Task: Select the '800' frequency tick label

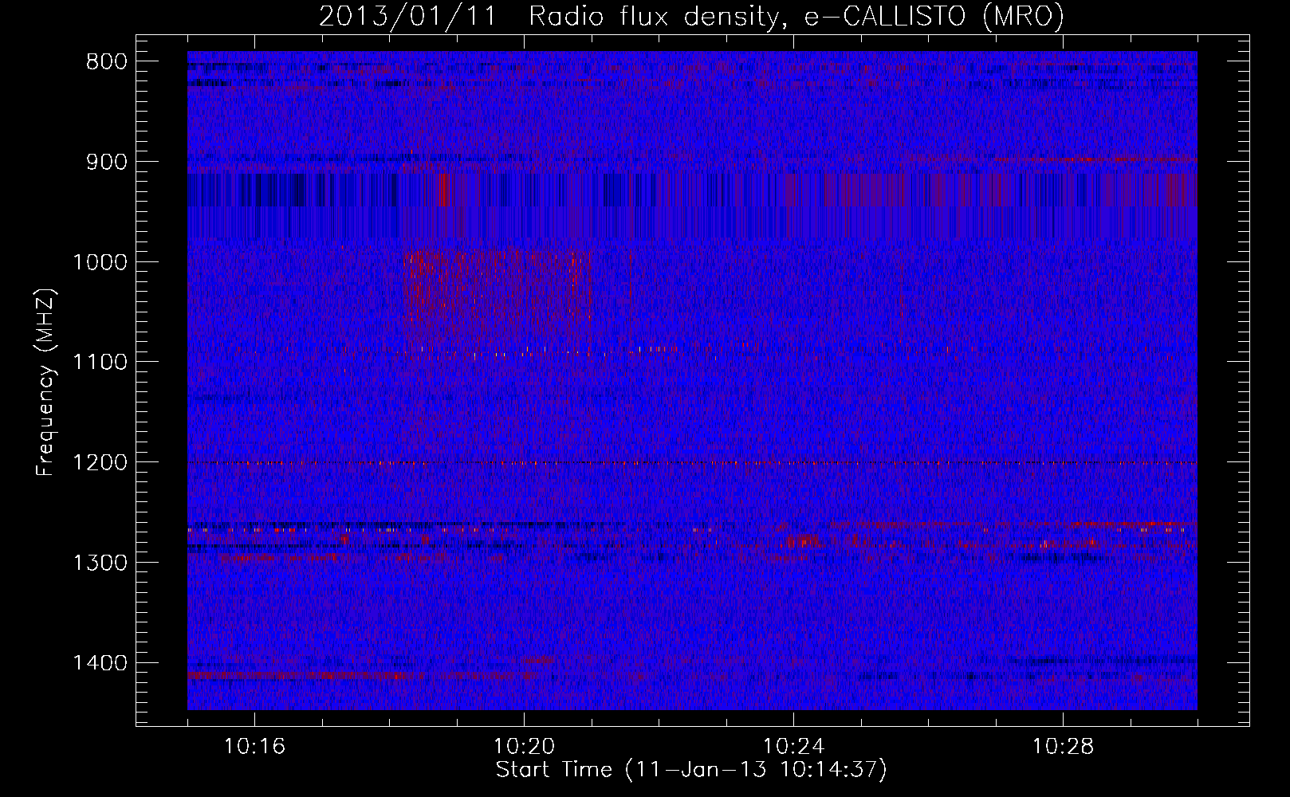Action: tap(104, 62)
